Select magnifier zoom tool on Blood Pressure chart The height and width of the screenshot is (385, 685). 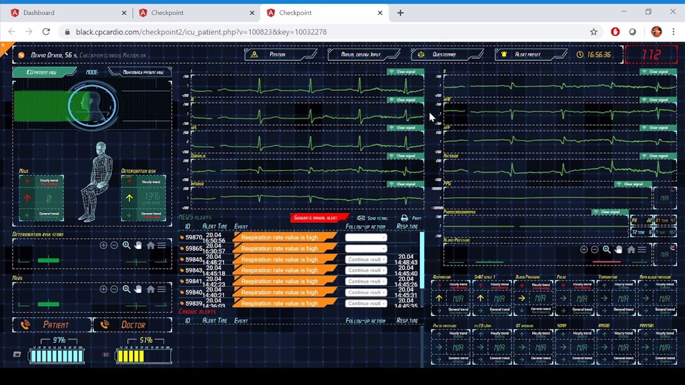click(x=607, y=250)
